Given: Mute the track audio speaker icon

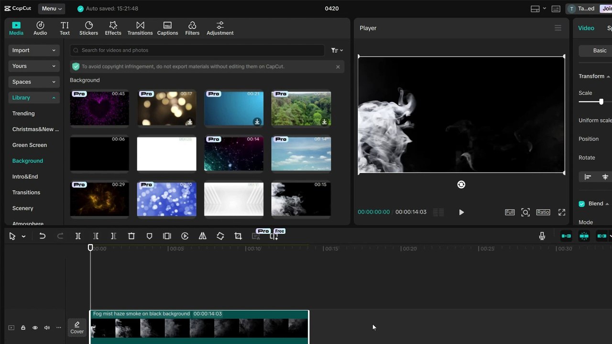Looking at the screenshot, I should [47, 328].
